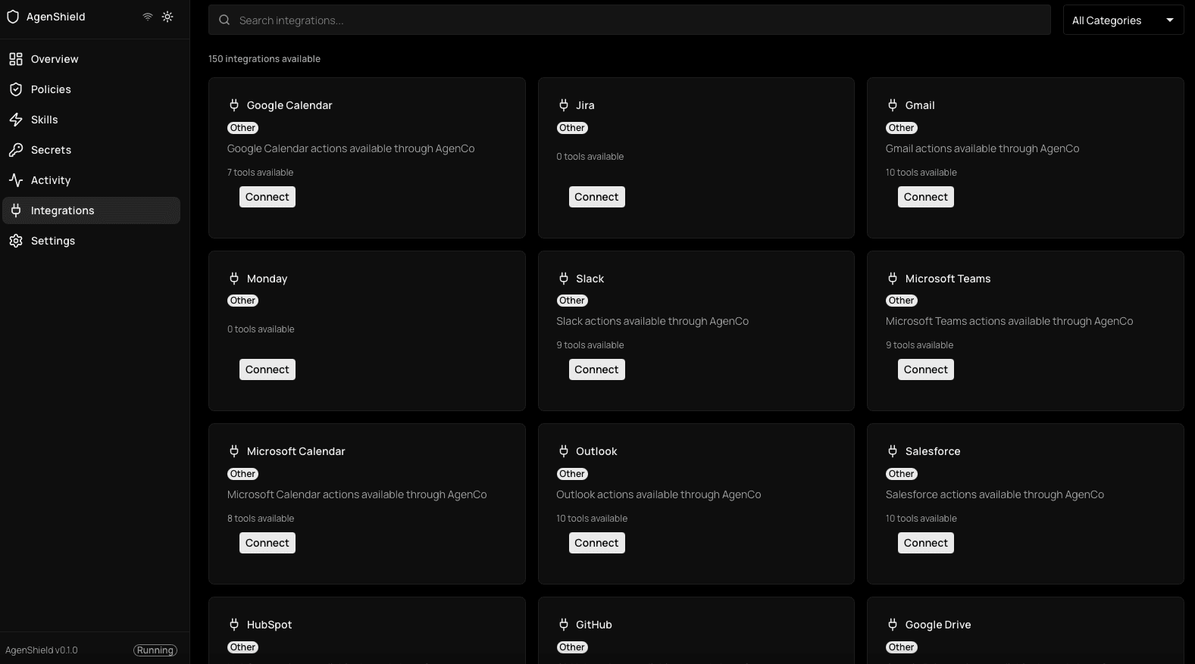
Task: Click the wifi connection status icon
Action: (148, 17)
